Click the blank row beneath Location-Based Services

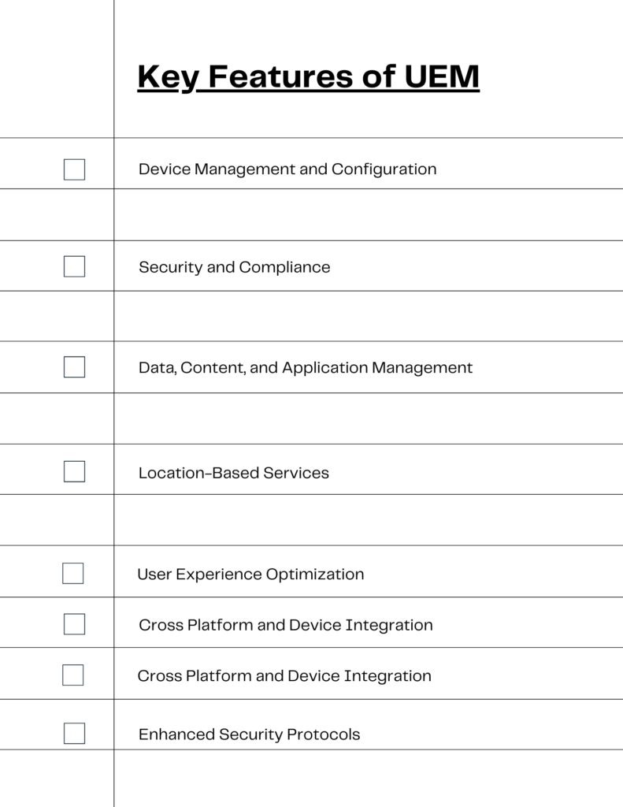(x=311, y=520)
